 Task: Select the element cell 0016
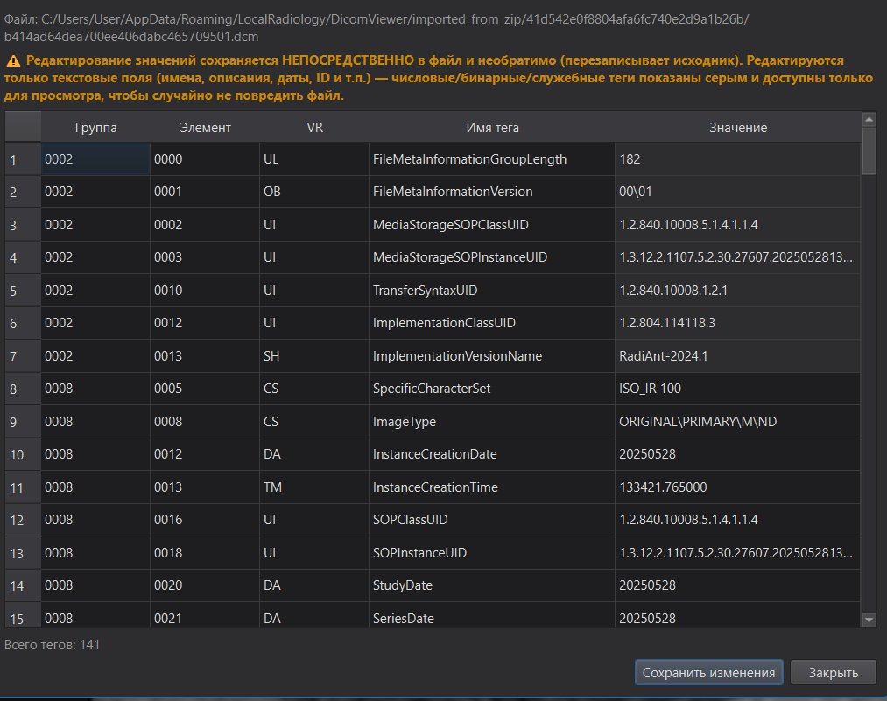point(205,520)
